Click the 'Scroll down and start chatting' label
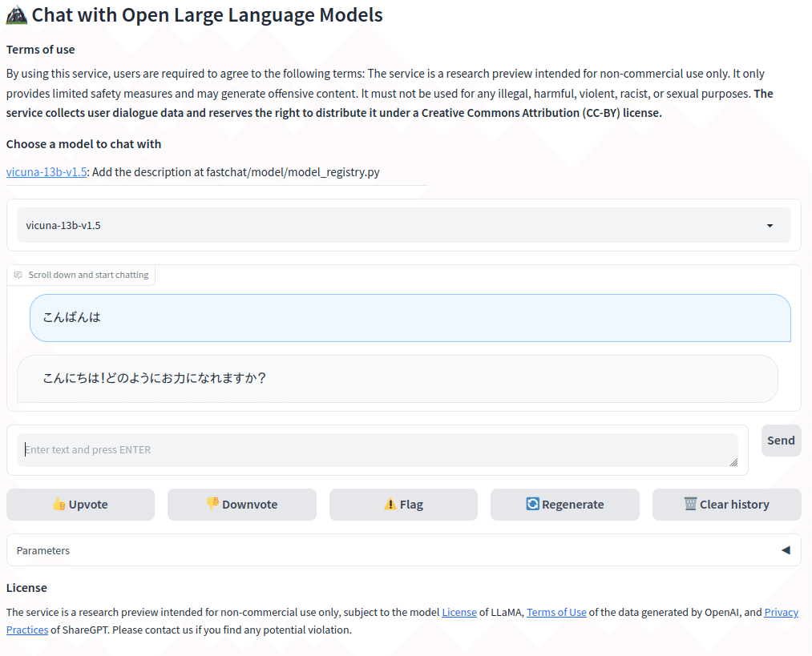Viewport: 812px width, 656px height. click(88, 275)
